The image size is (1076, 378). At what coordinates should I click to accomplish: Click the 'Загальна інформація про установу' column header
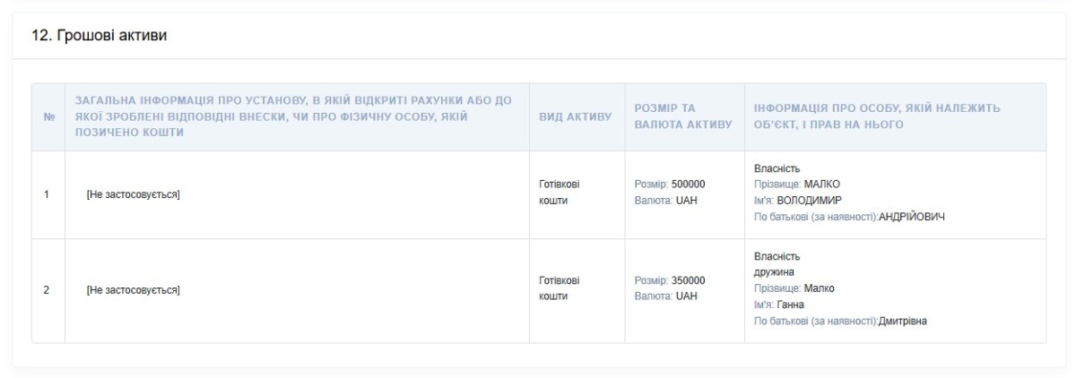point(297,116)
